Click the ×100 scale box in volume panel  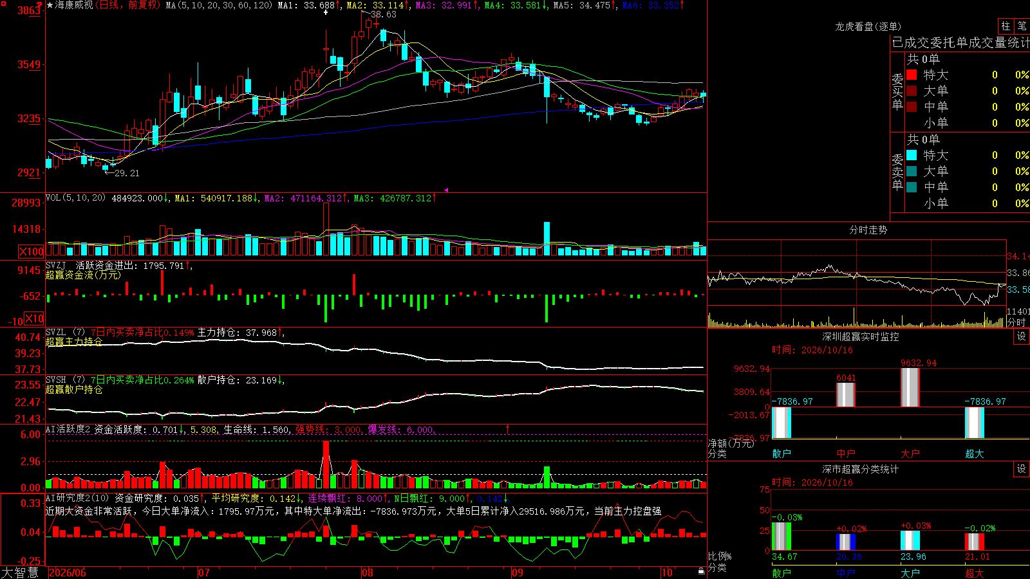[x=31, y=252]
